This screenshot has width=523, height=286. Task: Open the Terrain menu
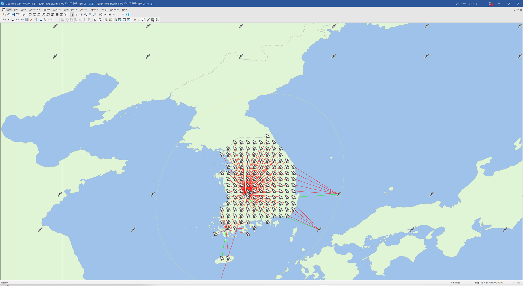[84, 9]
